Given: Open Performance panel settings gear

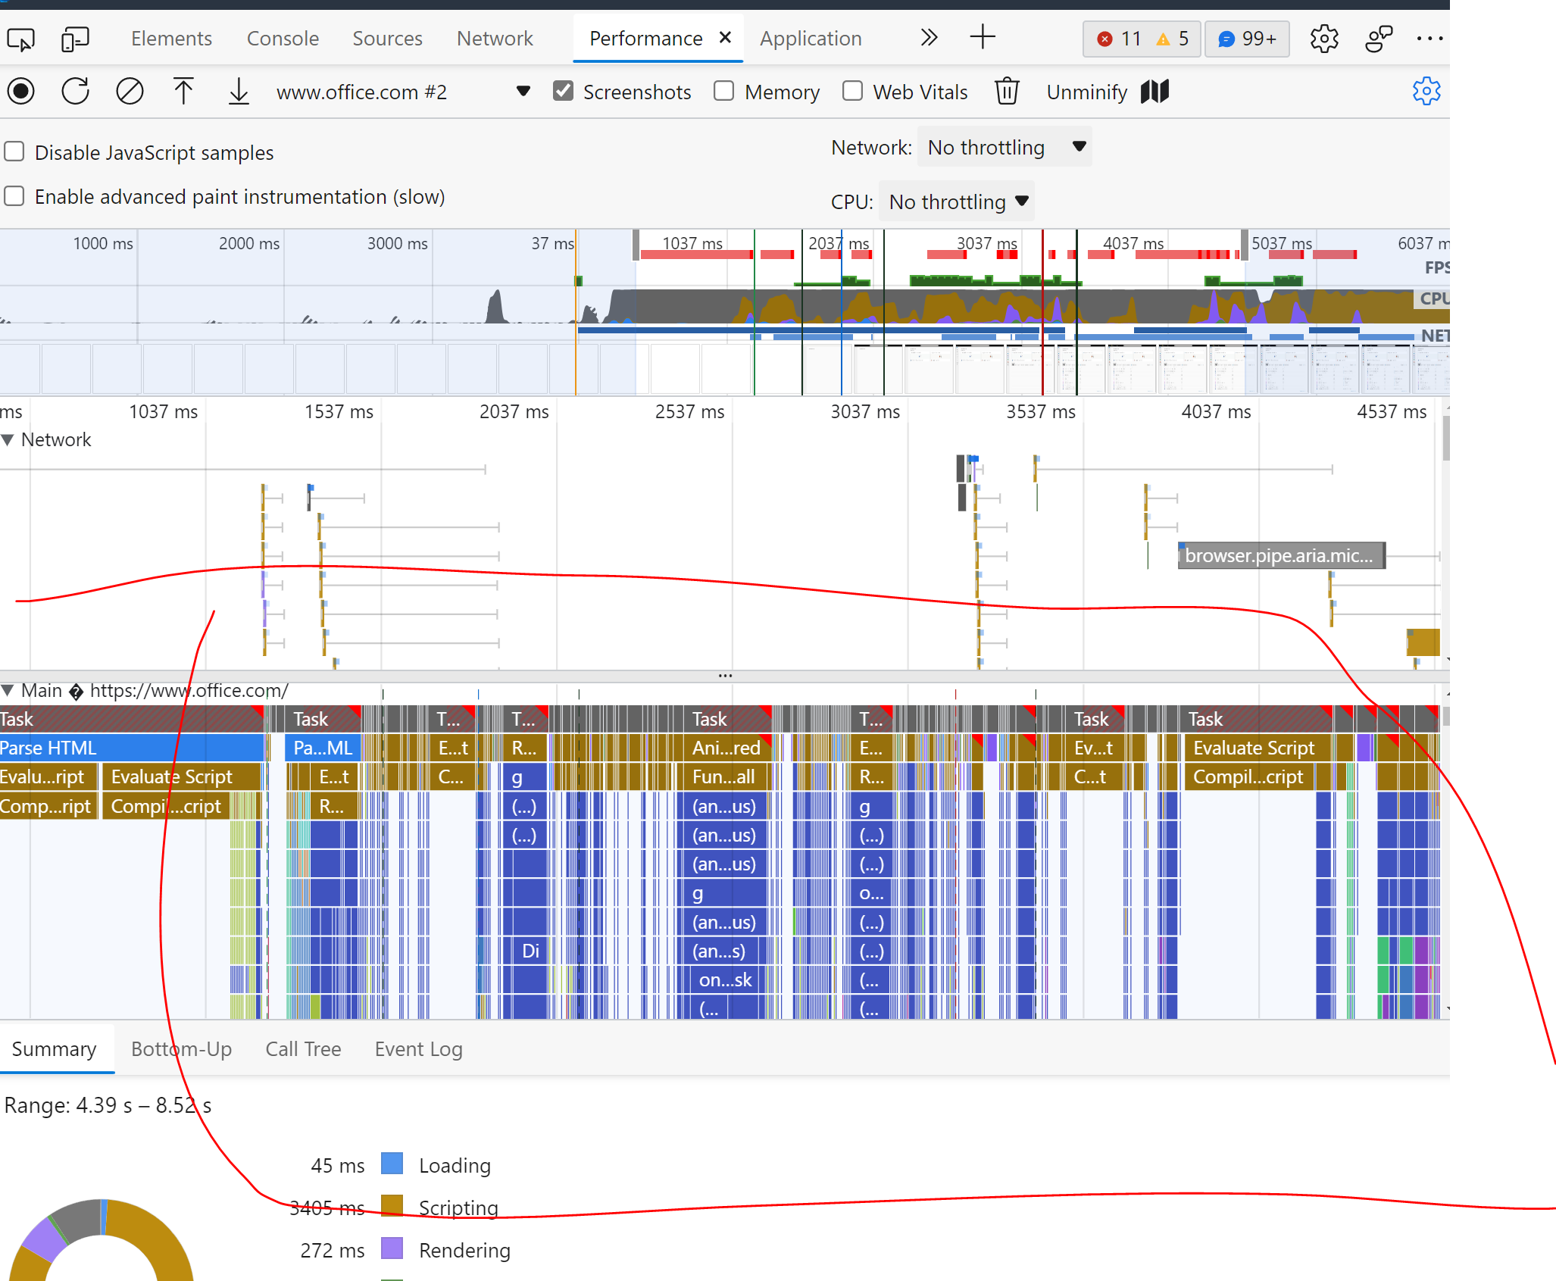Looking at the screenshot, I should 1426,91.
